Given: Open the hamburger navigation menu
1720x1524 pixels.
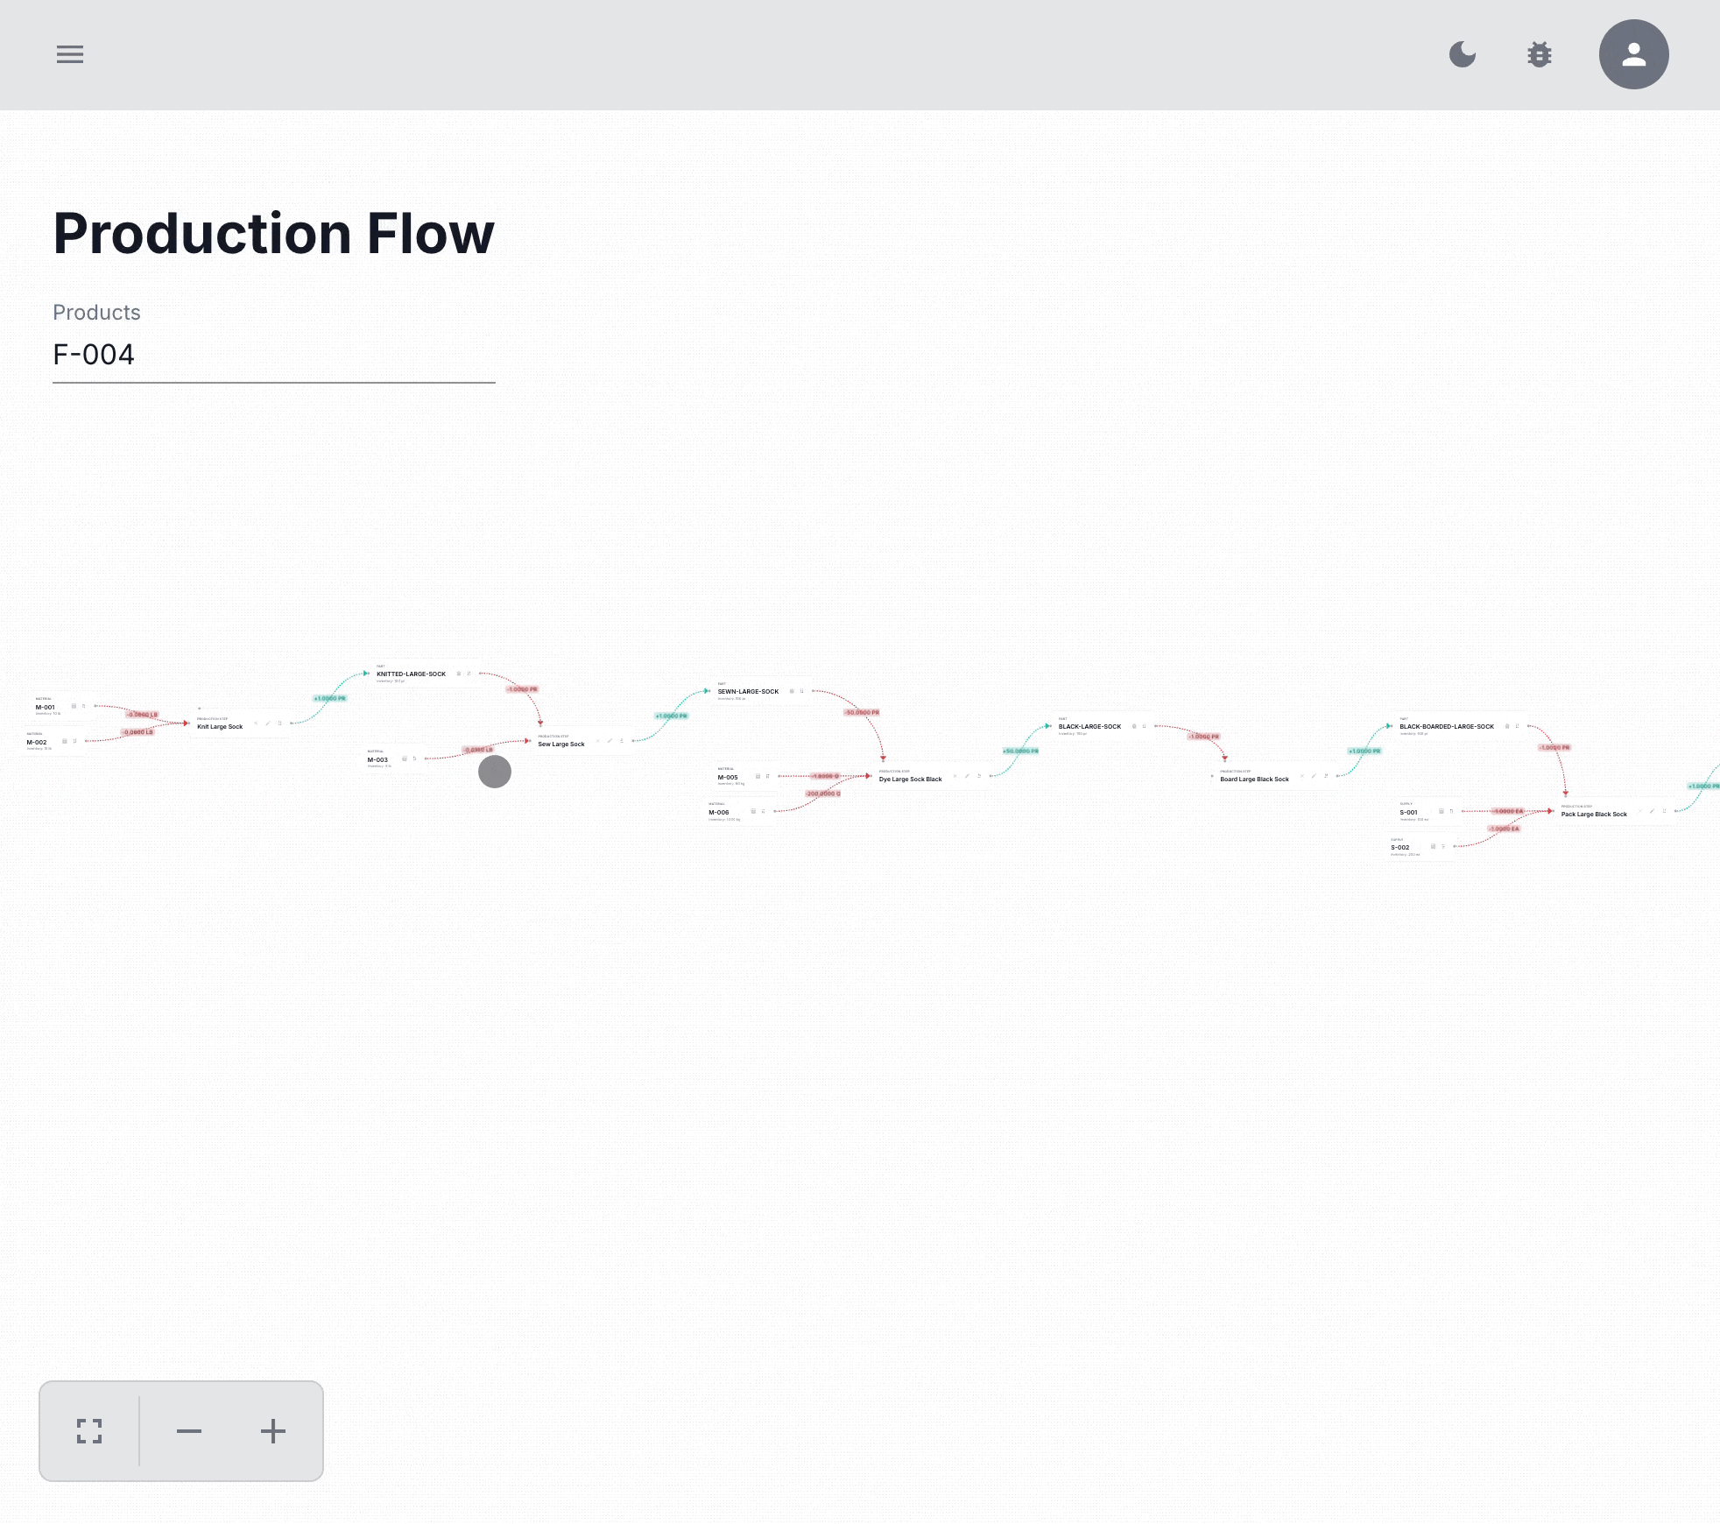Looking at the screenshot, I should (x=70, y=54).
